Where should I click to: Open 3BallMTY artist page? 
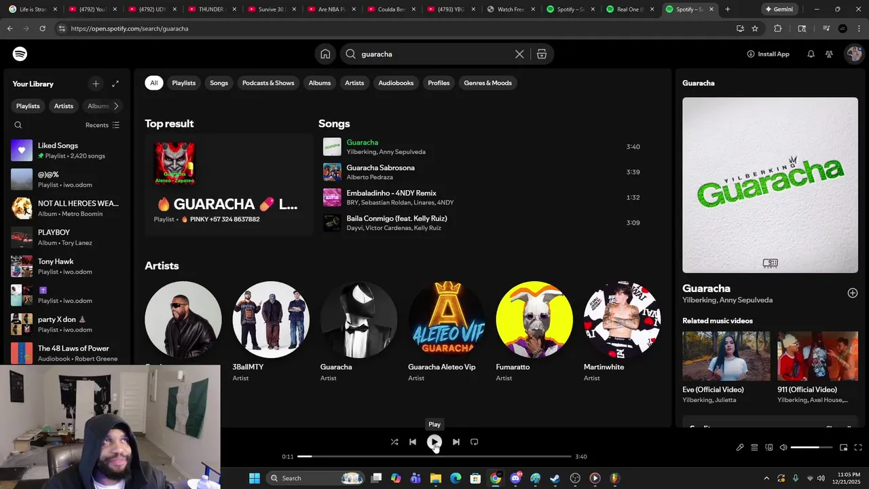[x=271, y=331]
